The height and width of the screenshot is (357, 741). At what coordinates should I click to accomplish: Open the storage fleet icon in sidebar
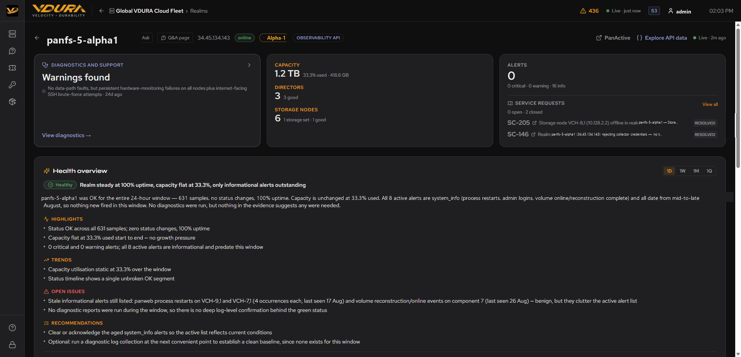coord(12,34)
